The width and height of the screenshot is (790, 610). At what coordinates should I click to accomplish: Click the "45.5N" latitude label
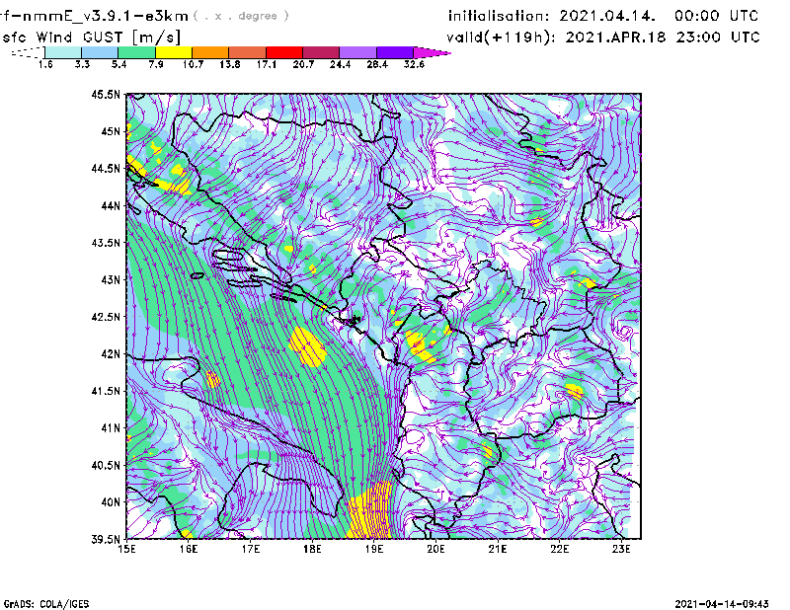tap(106, 94)
